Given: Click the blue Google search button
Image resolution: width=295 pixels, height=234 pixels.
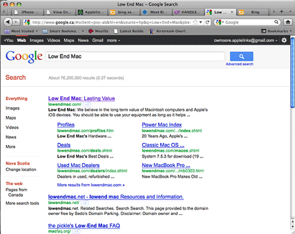Looking at the screenshot, I should coord(242,57).
